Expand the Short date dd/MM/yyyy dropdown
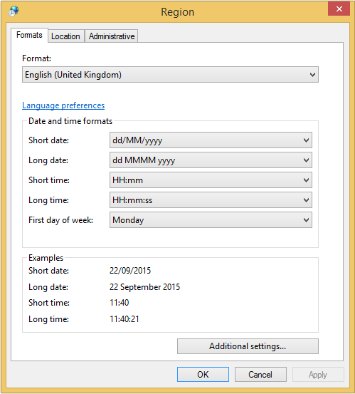This screenshot has width=355, height=394. click(211, 140)
